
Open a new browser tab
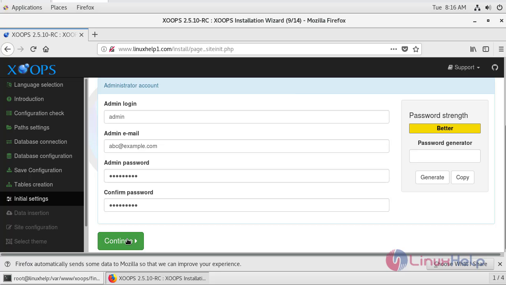(94, 34)
